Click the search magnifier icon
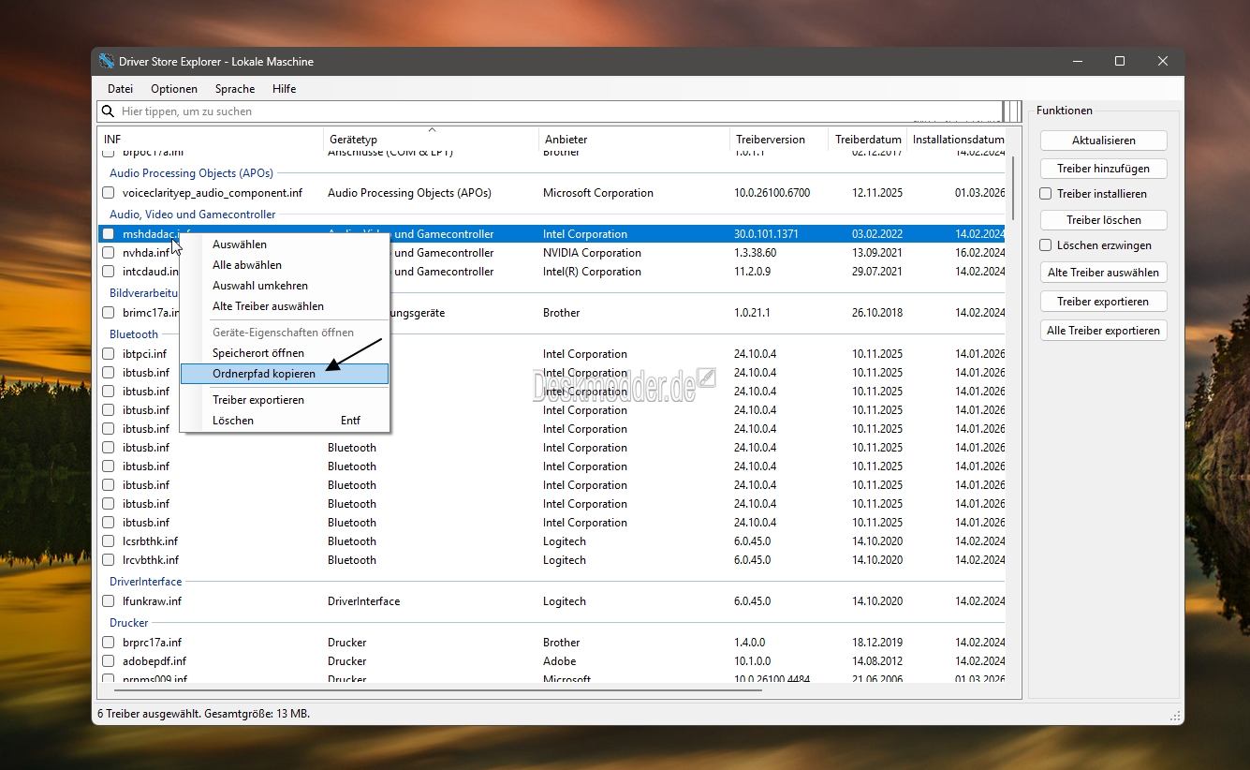 pos(109,111)
